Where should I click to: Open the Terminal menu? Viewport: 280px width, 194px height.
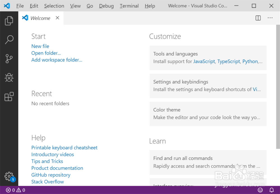point(129,6)
